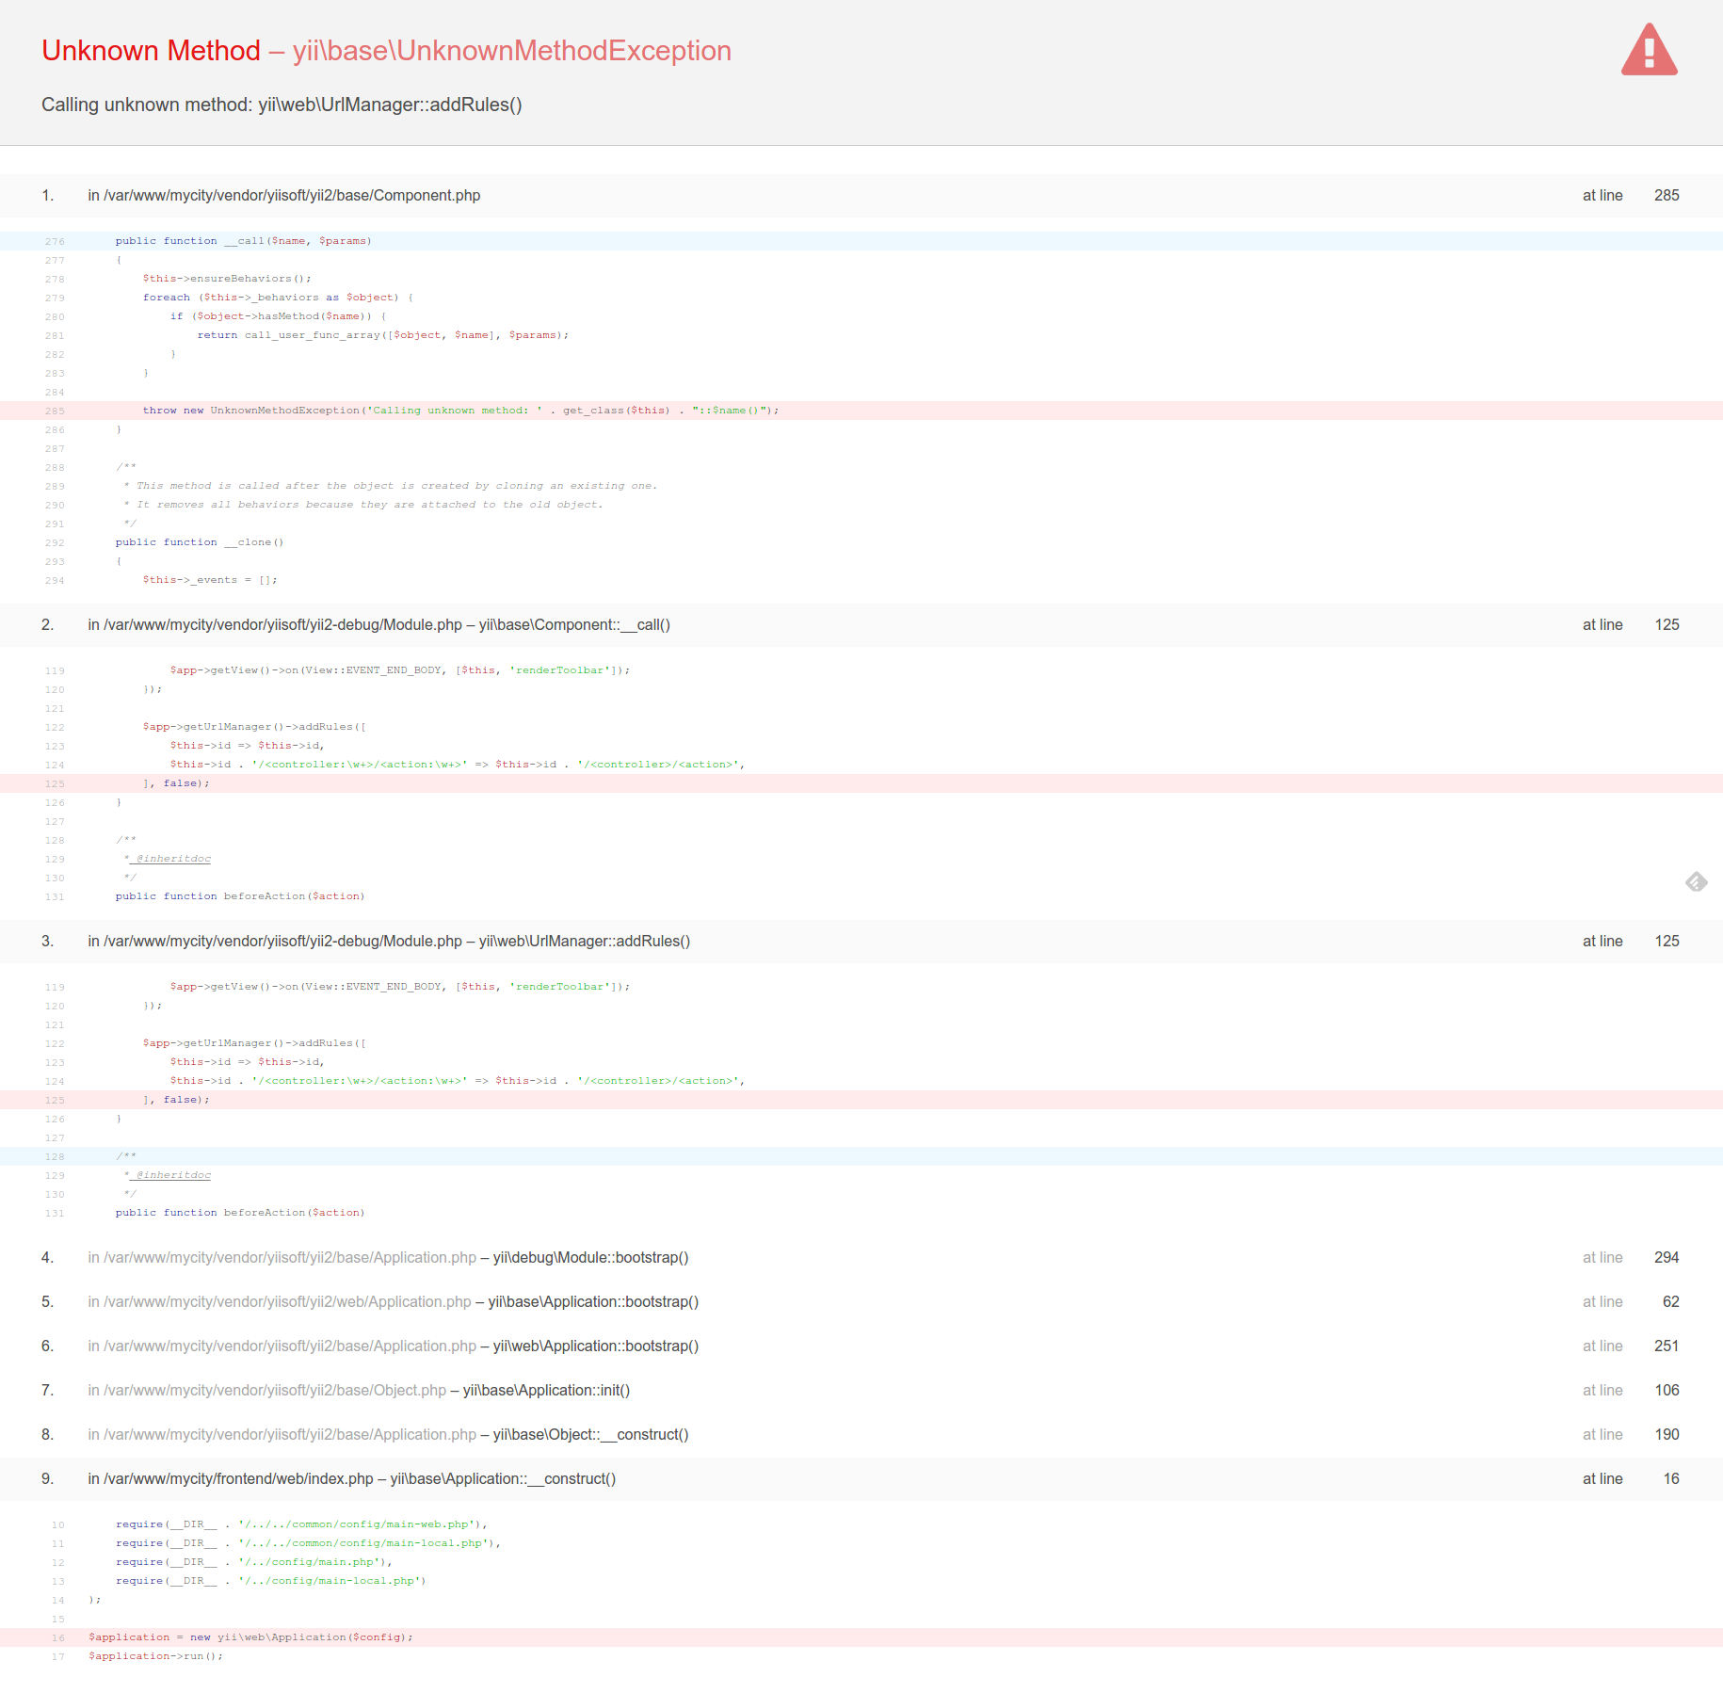Click the red warning triangle icon
Screen dimensions: 1723x1693
click(x=1649, y=50)
